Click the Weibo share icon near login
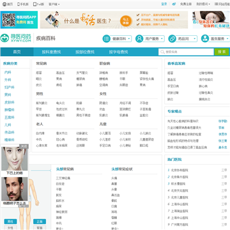The image size is (230, 230). click(x=174, y=4)
